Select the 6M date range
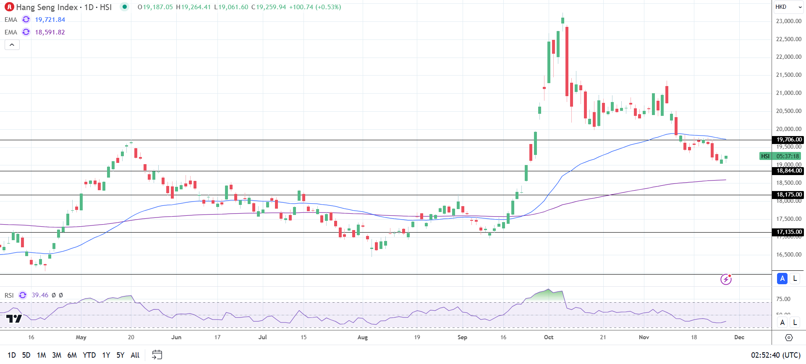 point(72,355)
